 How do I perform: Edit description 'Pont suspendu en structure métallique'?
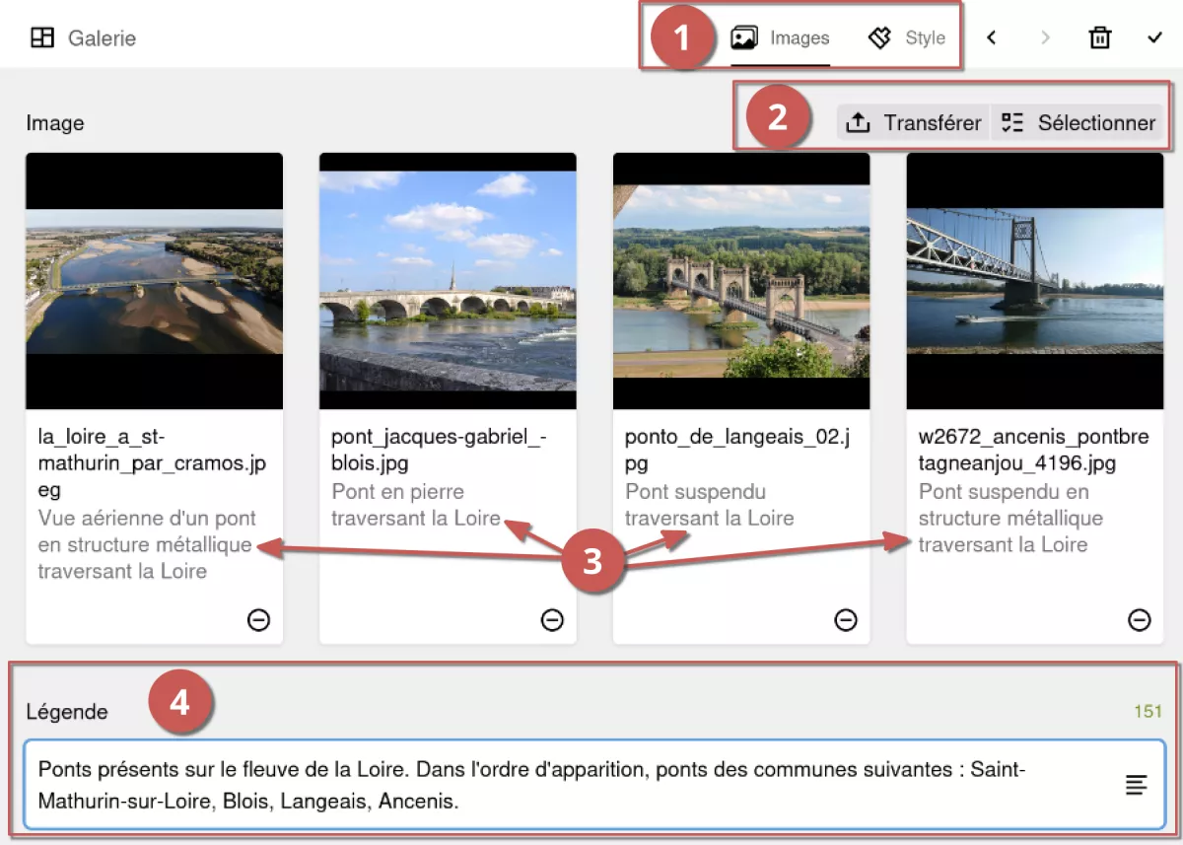pos(1010,518)
